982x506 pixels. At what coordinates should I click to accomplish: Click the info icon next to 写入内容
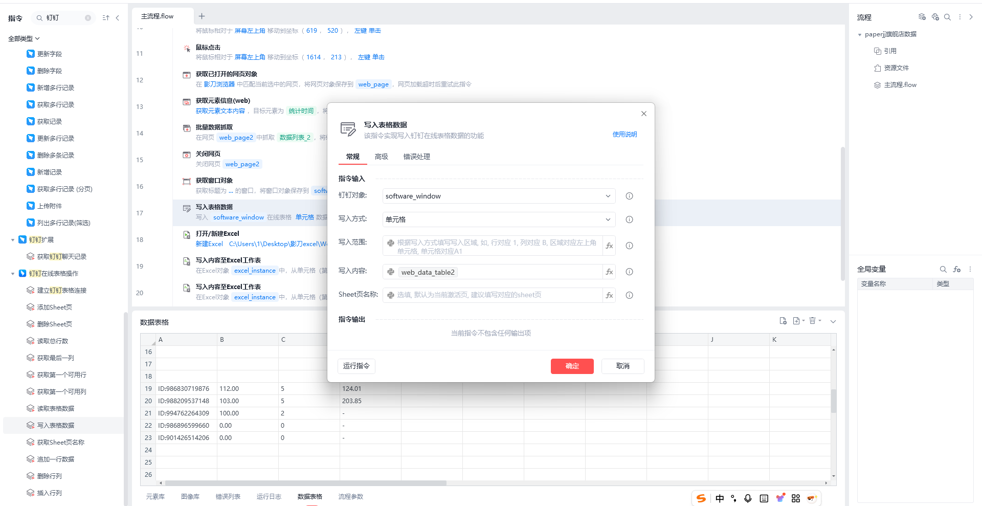(x=630, y=272)
